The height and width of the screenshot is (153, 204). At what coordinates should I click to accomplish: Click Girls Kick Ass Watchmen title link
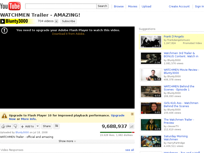(x=181, y=104)
